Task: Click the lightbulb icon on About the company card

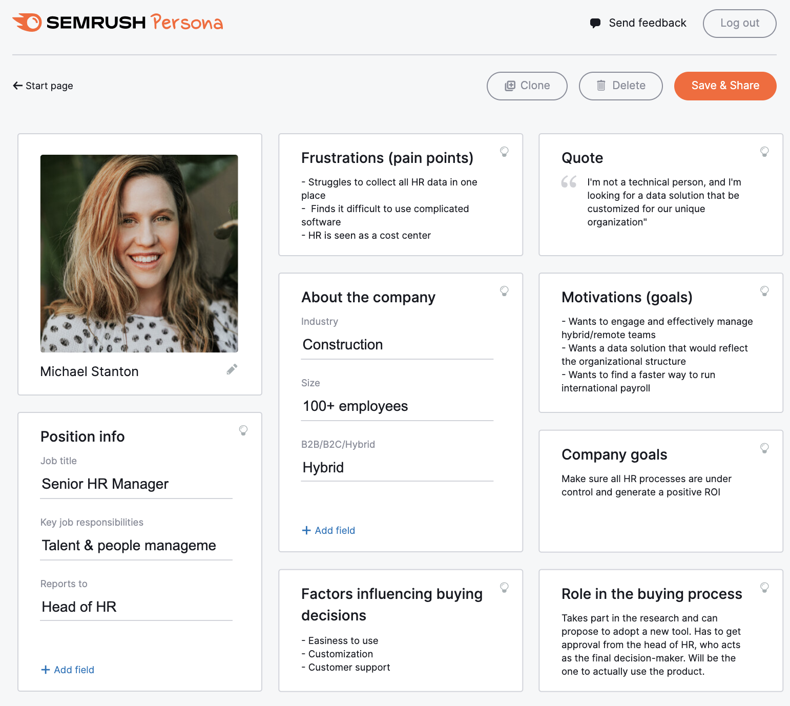Action: tap(504, 291)
